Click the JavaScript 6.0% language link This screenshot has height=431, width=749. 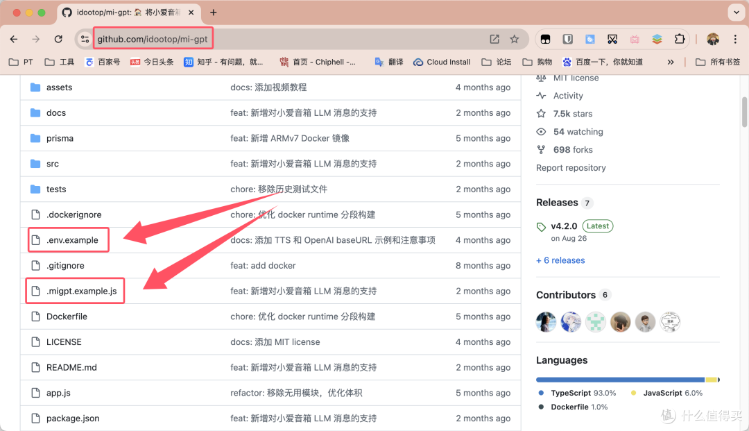[667, 393]
